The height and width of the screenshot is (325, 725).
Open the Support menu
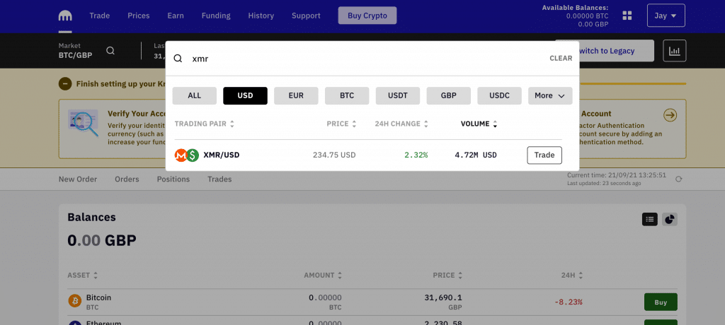pos(306,16)
